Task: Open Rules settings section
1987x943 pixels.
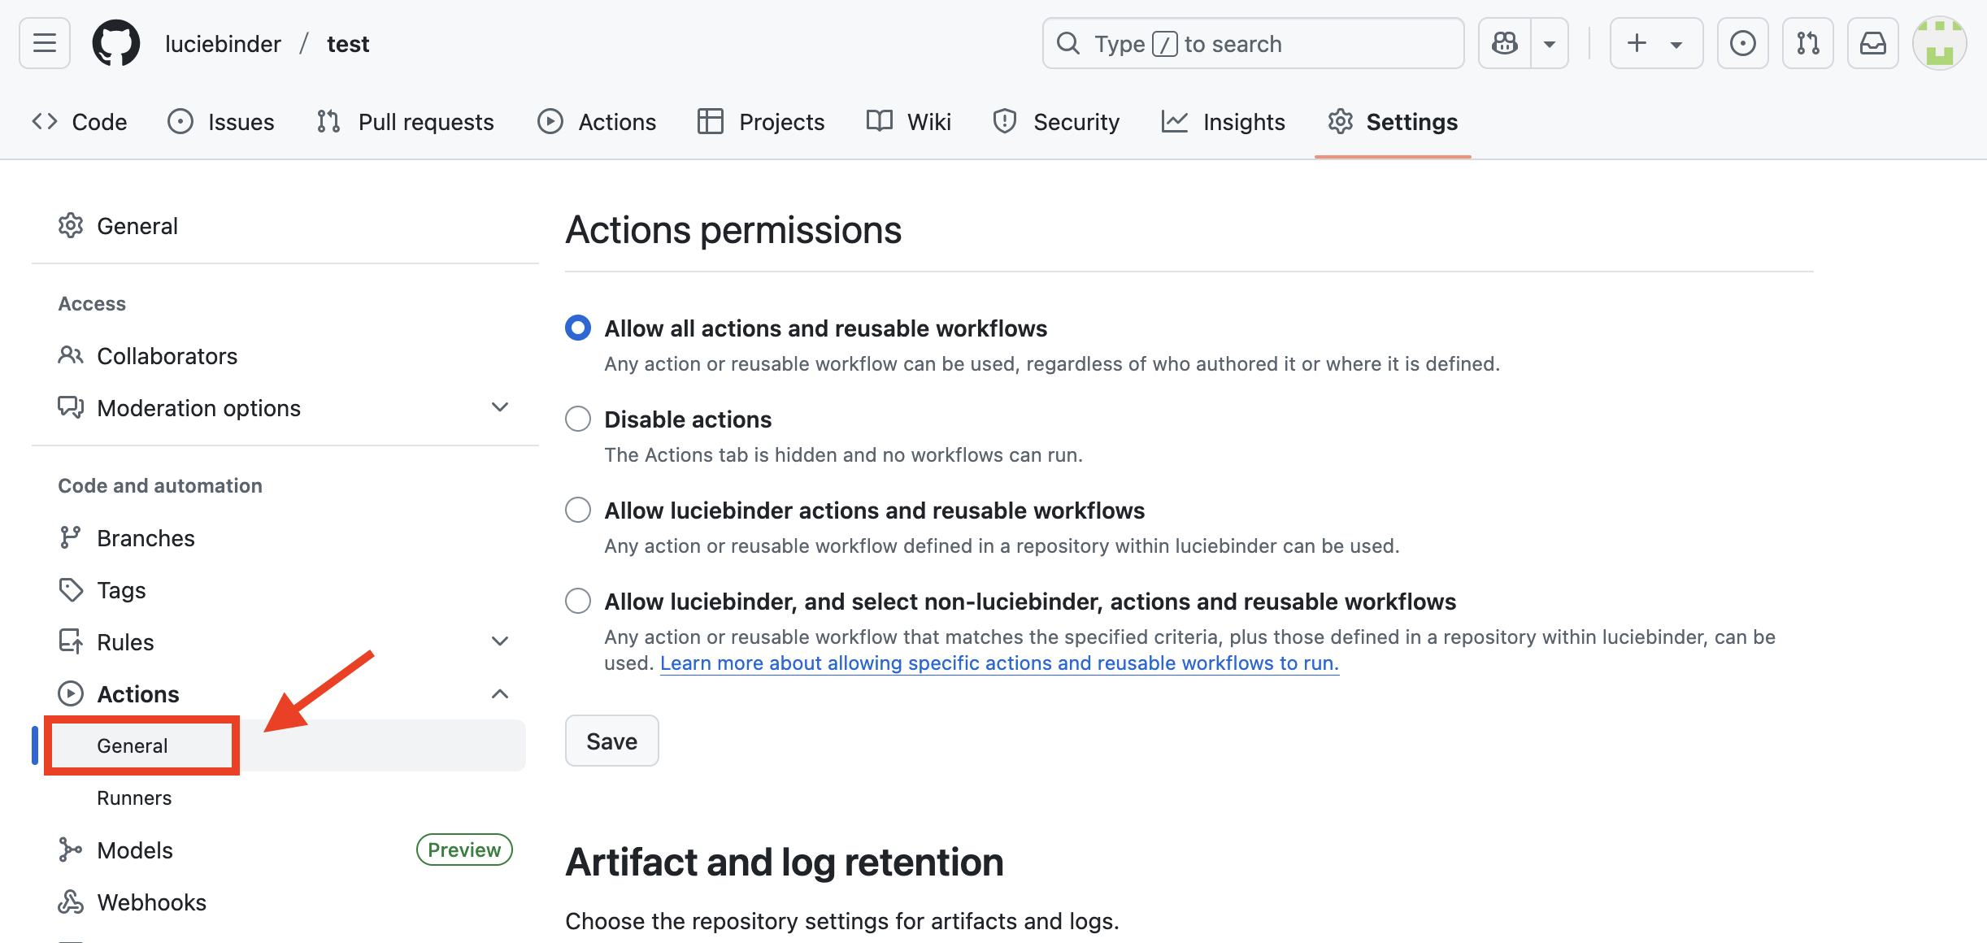Action: tap(125, 642)
